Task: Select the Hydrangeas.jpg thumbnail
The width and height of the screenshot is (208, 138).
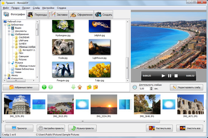Action: tap(63, 26)
